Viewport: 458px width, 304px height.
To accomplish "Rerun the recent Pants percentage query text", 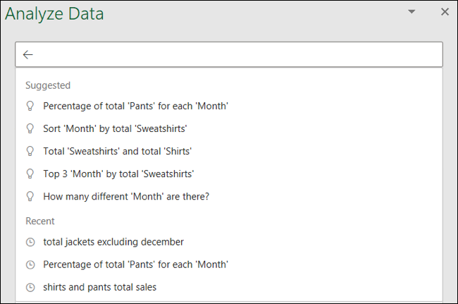I will 135,265.
